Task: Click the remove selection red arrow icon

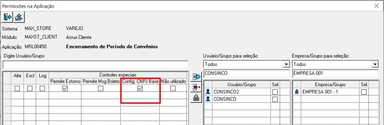Action: [x=197, y=88]
